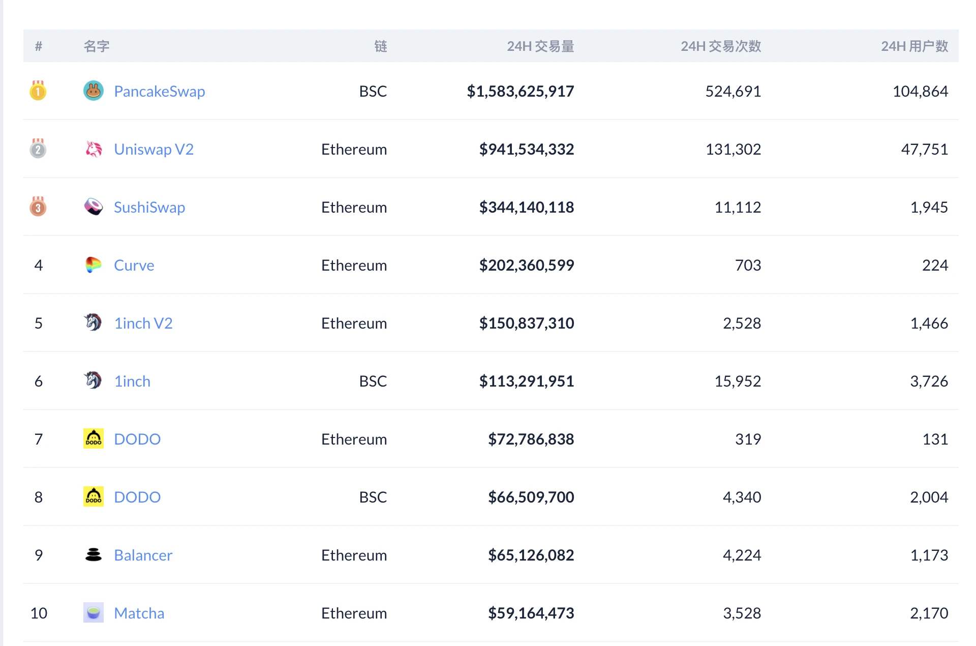Image resolution: width=976 pixels, height=646 pixels.
Task: Click the 3,726 users value
Action: (929, 381)
